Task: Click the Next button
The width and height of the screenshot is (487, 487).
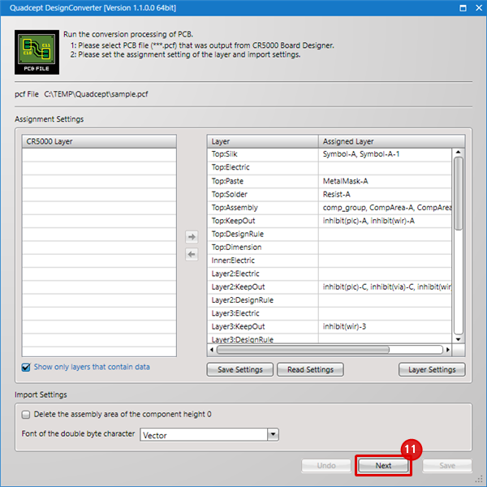Action: (383, 466)
